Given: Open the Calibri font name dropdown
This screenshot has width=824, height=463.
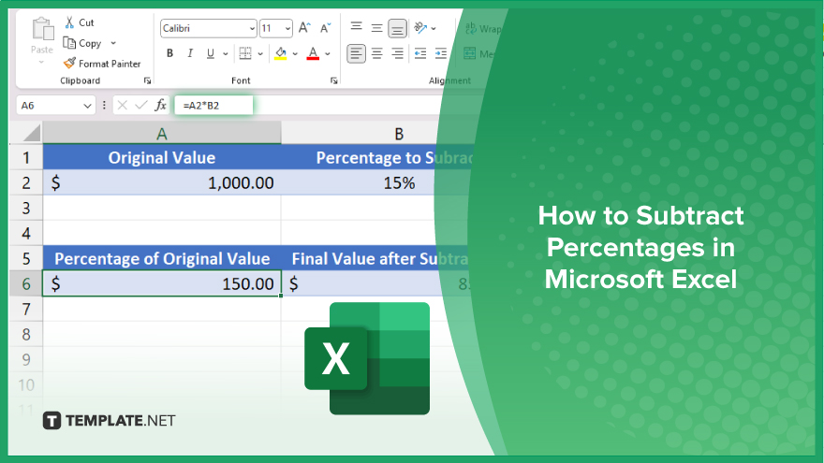Looking at the screenshot, I should [x=252, y=28].
